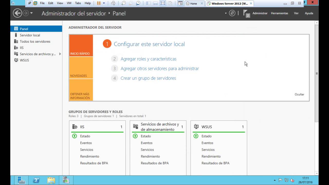Click the Todos los servidores icon

16,41
